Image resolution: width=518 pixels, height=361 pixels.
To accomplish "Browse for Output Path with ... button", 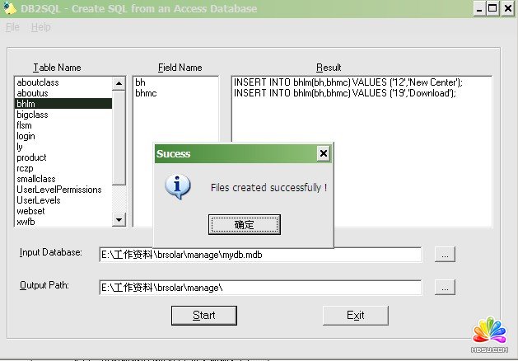I will click(445, 288).
